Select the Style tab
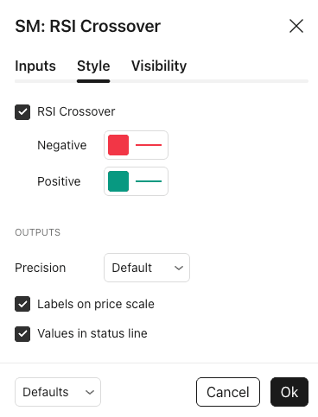Viewport: 318px width, 417px height. pyautogui.click(x=93, y=66)
